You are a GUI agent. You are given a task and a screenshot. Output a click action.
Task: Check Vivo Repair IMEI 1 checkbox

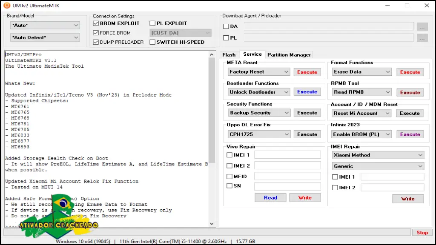click(229, 155)
